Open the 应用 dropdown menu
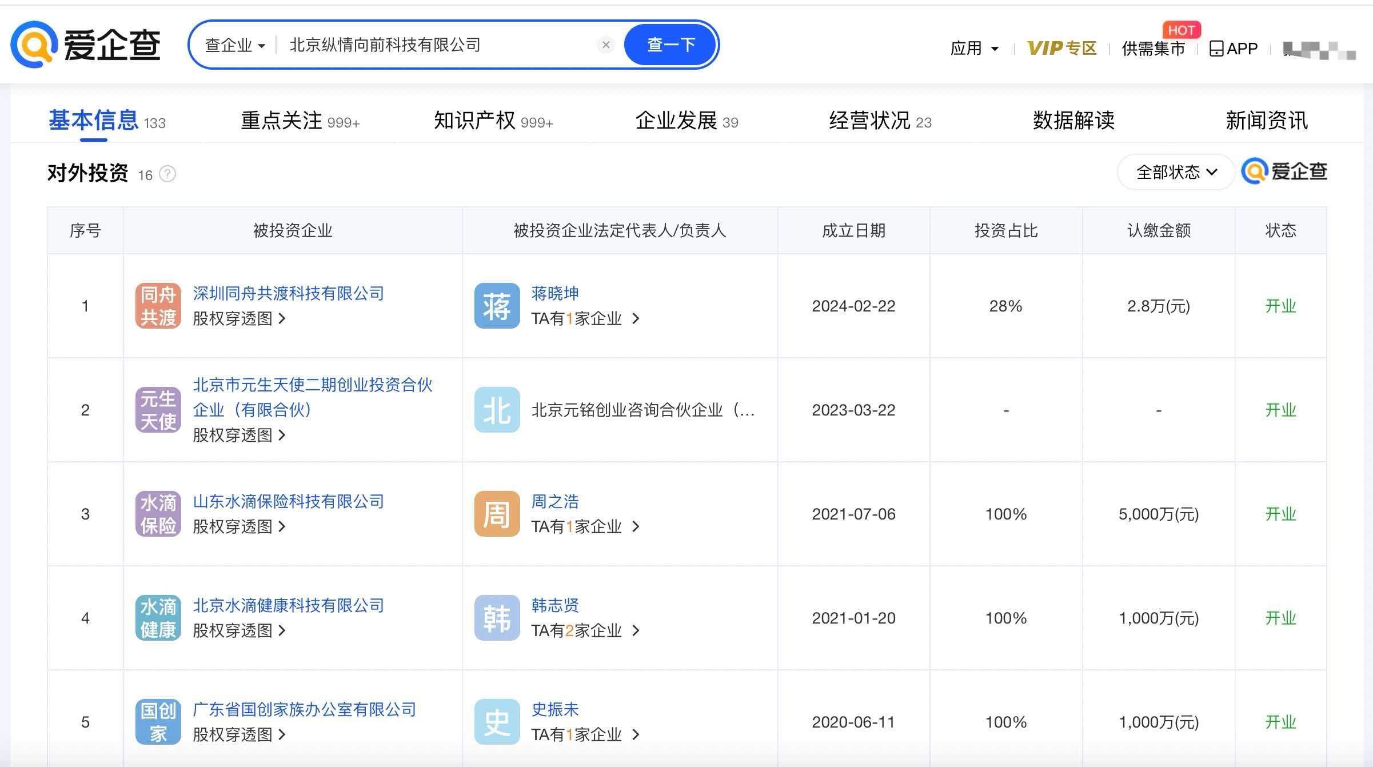Viewport: 1373px width, 767px height. (975, 49)
